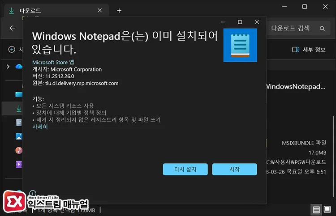Open the Videos folder in sidebar
The image size is (336, 216).
click(x=19, y=164)
